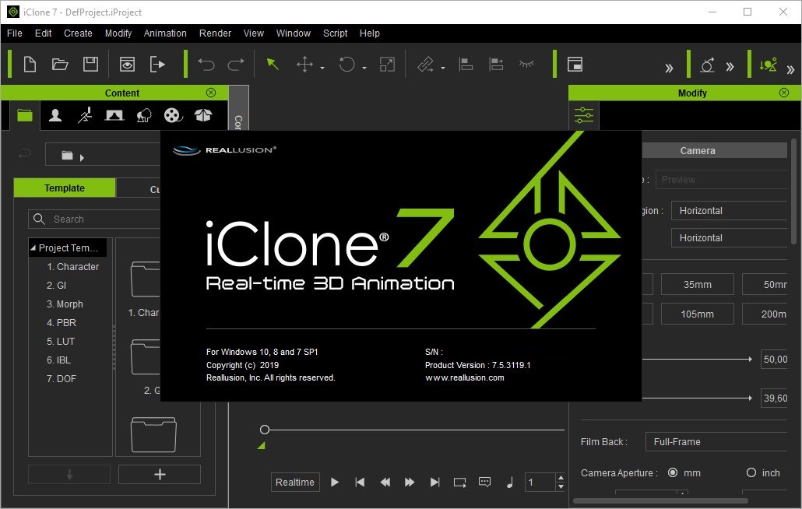The image size is (802, 509).
Task: Select 1. Character in the template tree
Action: (72, 267)
